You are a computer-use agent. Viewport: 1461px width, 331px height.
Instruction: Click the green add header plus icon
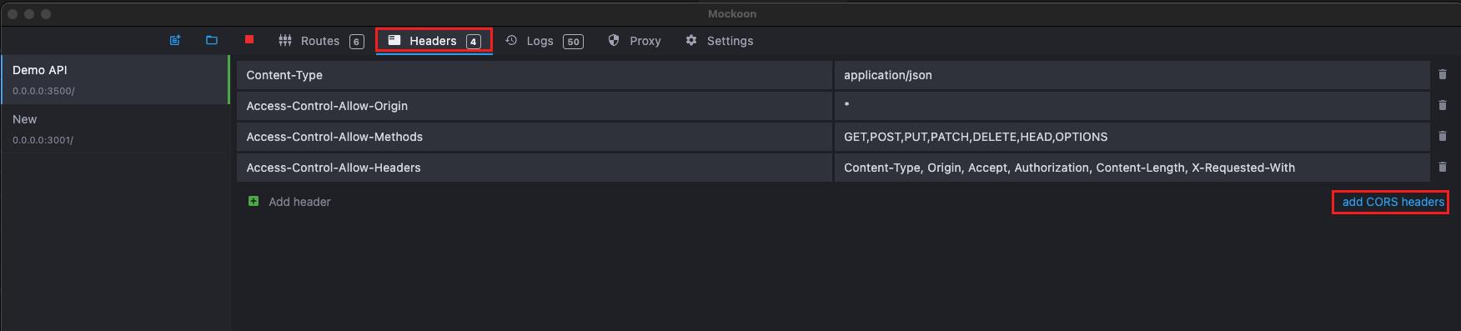click(x=254, y=201)
